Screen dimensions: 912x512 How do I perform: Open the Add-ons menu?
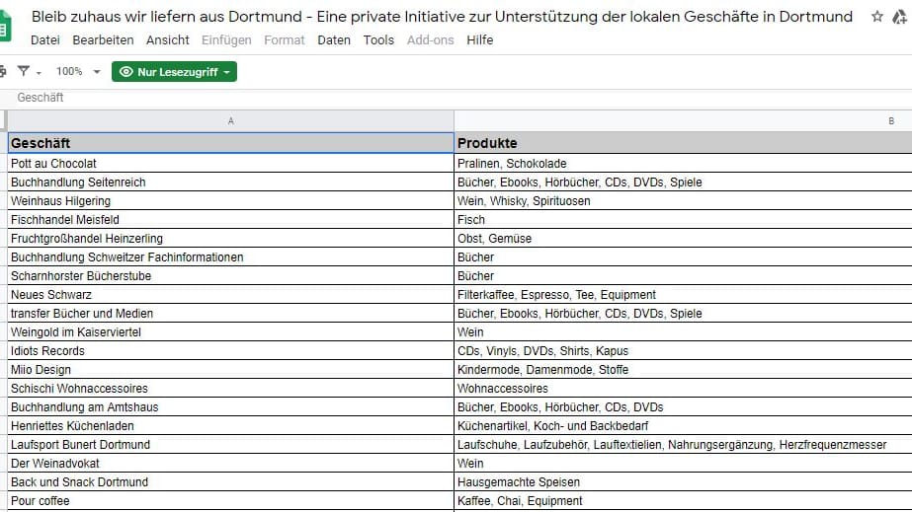click(x=431, y=40)
